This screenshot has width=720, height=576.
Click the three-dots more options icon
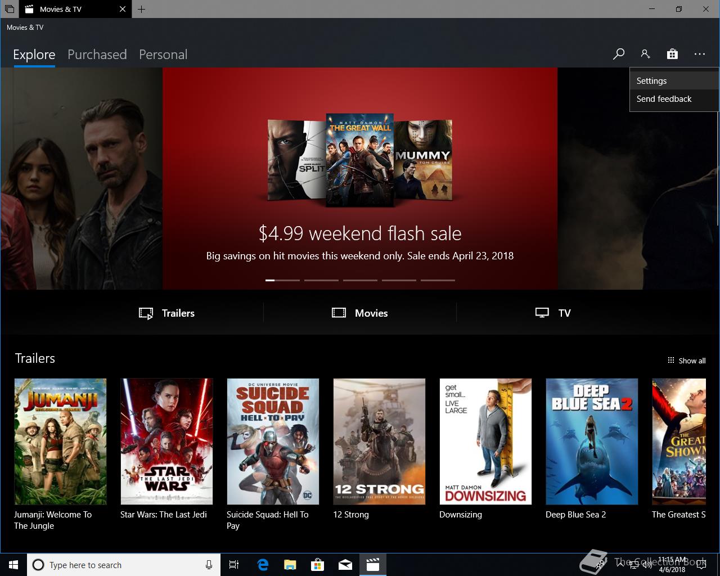(699, 54)
